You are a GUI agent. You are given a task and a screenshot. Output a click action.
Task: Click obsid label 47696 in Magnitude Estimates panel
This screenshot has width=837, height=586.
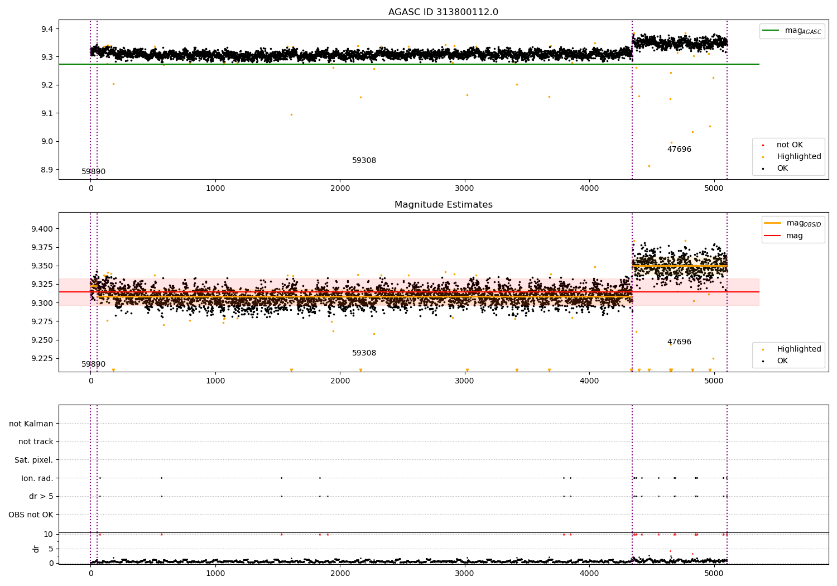click(679, 342)
